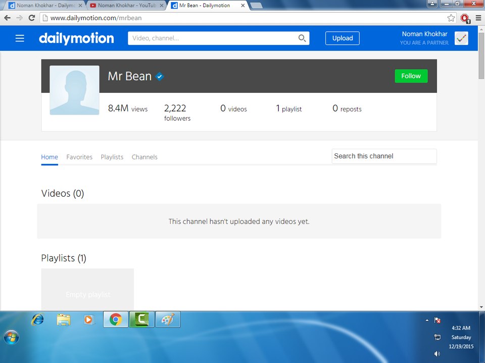Click the scrollbar down arrow
The image size is (485, 363).
click(481, 307)
